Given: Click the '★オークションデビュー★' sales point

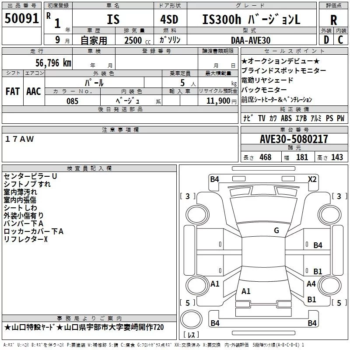Looking at the screenshot, I should (280, 61).
